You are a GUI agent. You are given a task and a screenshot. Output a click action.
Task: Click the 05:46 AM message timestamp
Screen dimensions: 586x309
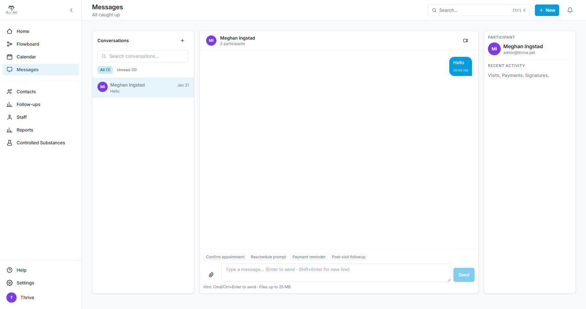tap(460, 71)
